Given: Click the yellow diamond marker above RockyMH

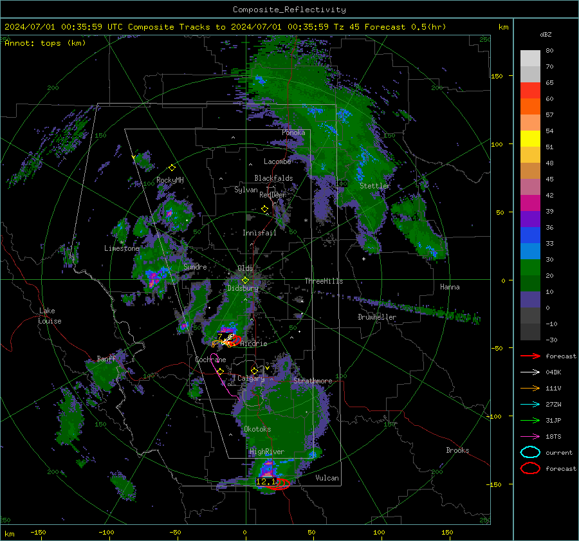Looking at the screenshot, I should point(172,168).
